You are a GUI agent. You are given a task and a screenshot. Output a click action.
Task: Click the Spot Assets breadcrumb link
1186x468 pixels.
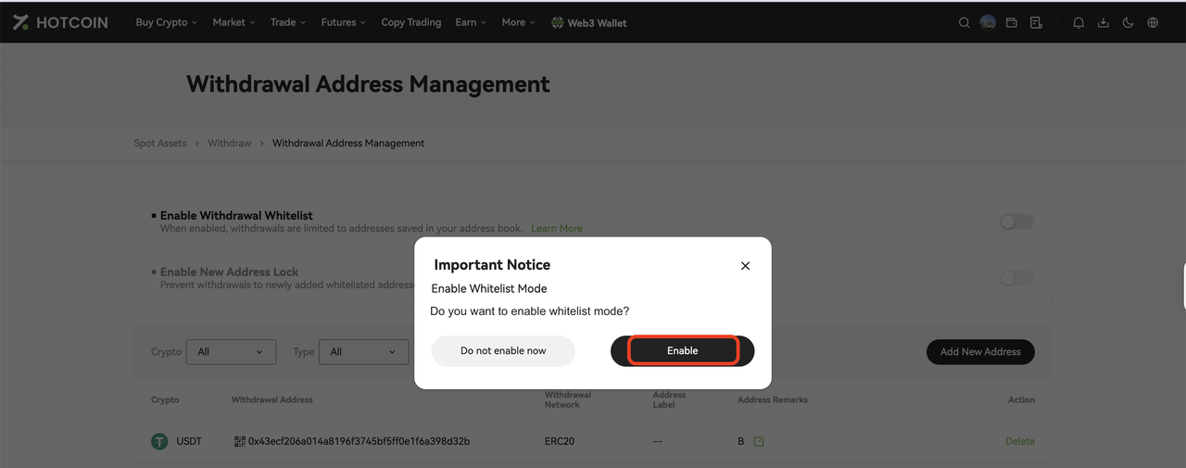(160, 143)
